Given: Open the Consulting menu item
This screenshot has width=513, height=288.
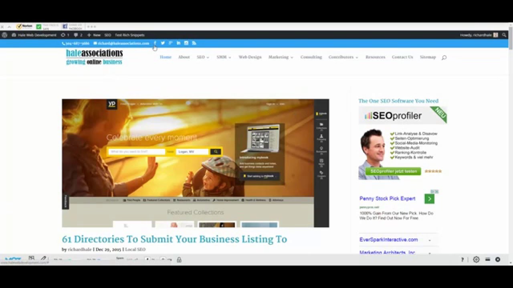Looking at the screenshot, I should click(311, 57).
